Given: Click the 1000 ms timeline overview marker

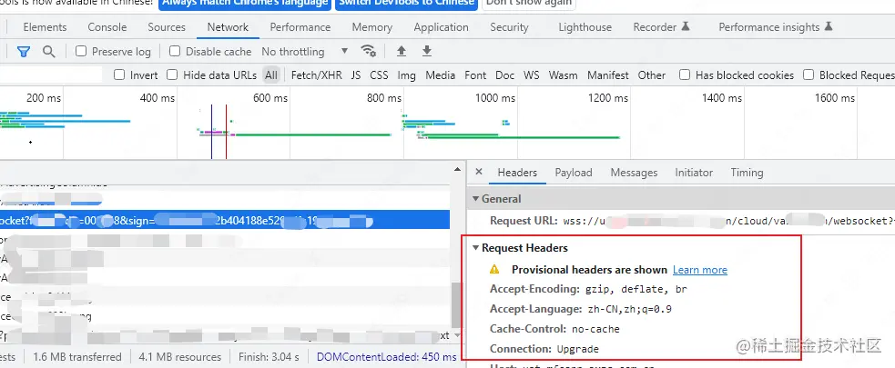Looking at the screenshot, I should point(495,98).
